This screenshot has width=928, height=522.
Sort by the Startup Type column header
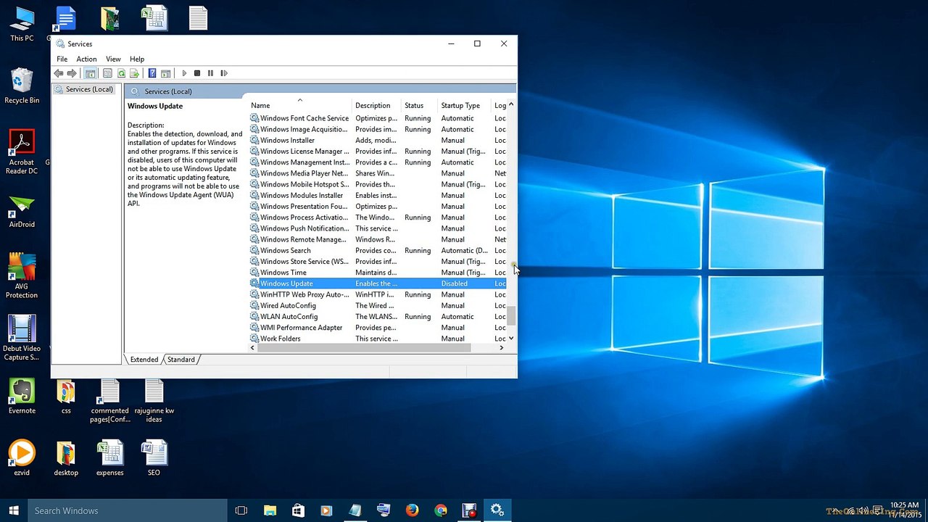[x=464, y=105]
